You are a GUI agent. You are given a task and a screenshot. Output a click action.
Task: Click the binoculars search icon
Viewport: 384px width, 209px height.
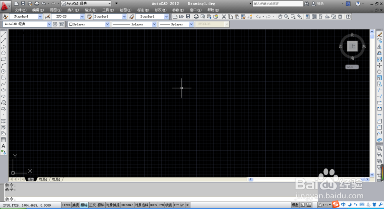(x=306, y=4)
